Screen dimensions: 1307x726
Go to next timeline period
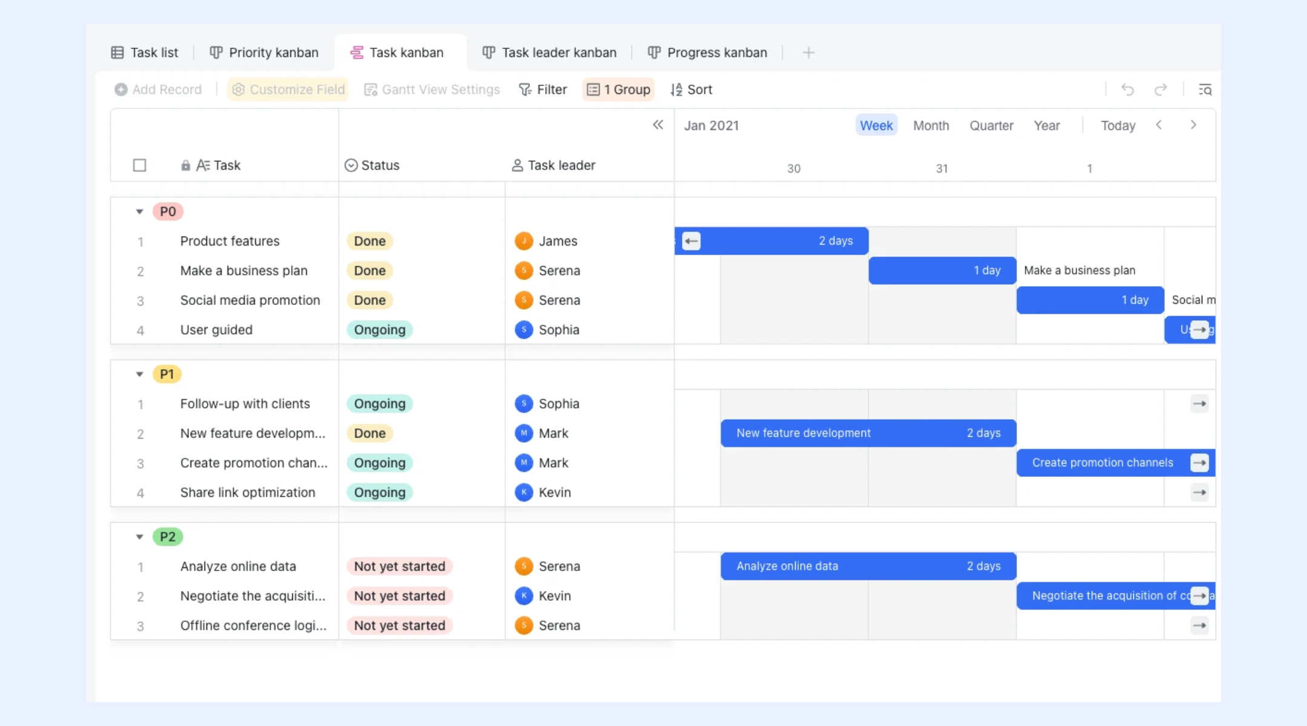pyautogui.click(x=1193, y=125)
